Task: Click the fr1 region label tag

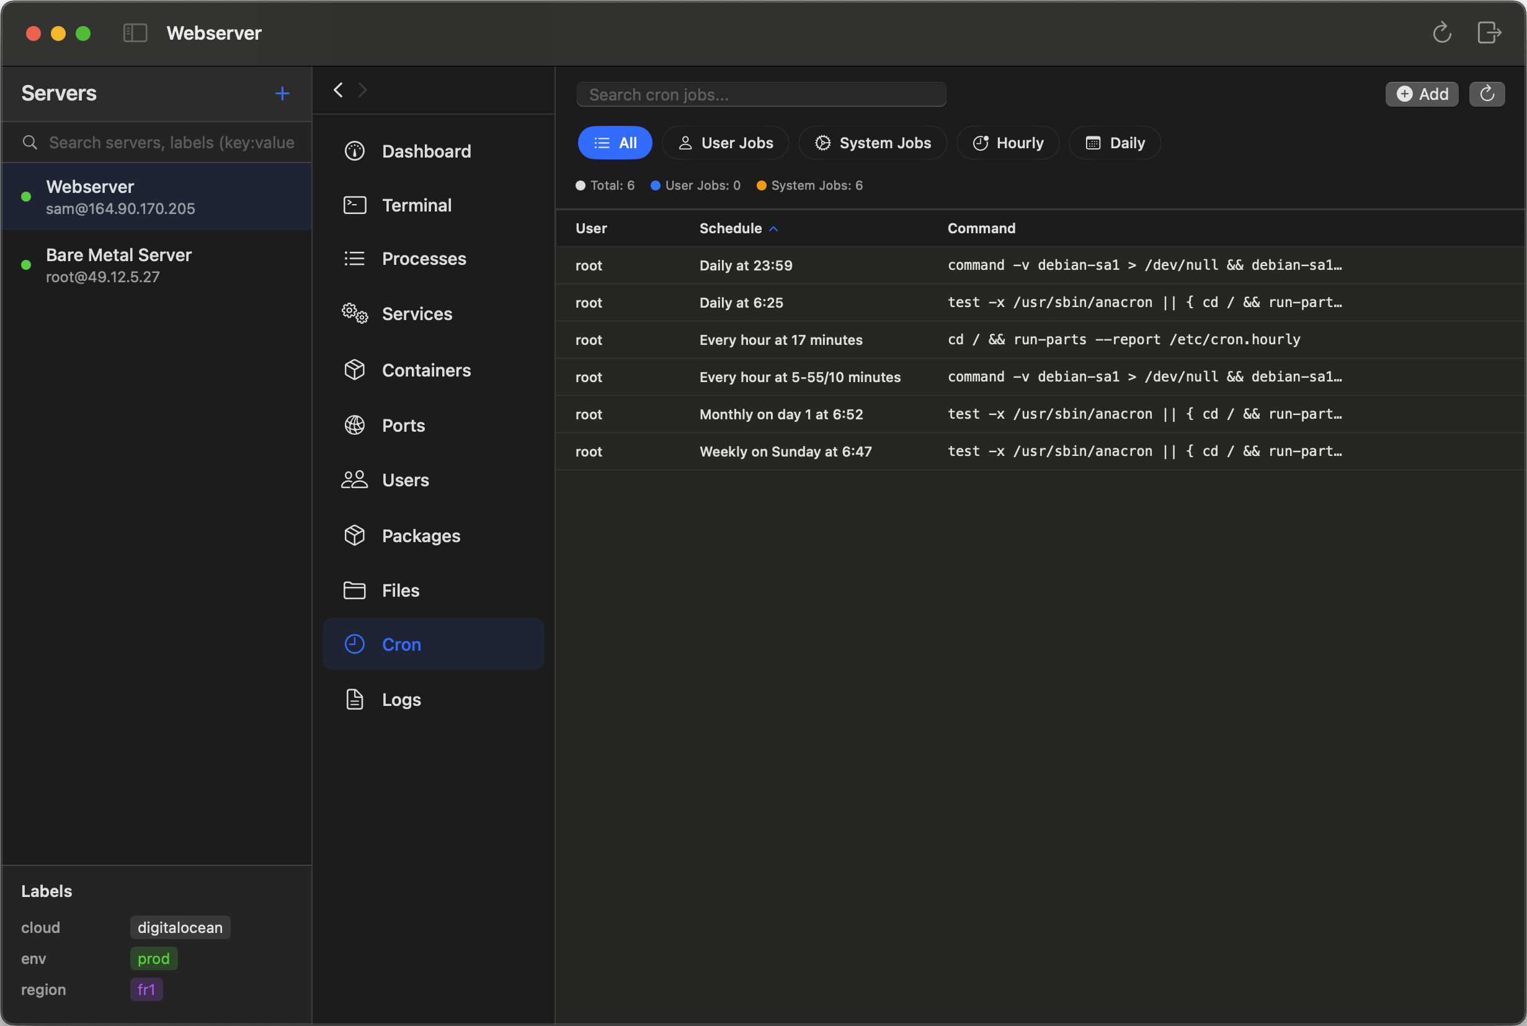Action: 146,989
